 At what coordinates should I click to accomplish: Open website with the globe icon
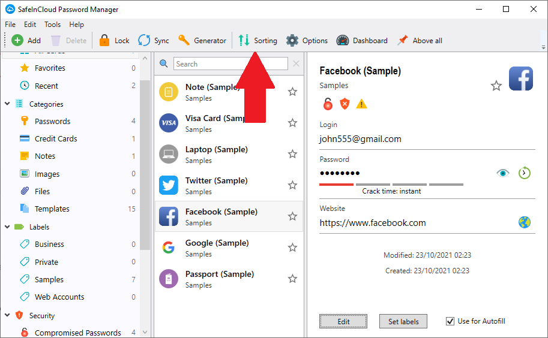524,222
